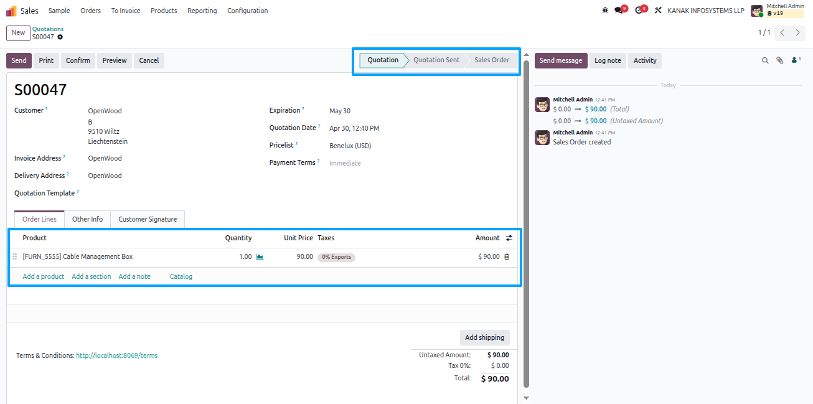Image resolution: width=813 pixels, height=404 pixels.
Task: Open the Mitchell Admin user avatar menu
Action: 756,11
